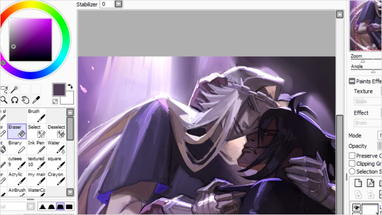
Task: Select the Deselect tool button
Action: pyautogui.click(x=55, y=131)
